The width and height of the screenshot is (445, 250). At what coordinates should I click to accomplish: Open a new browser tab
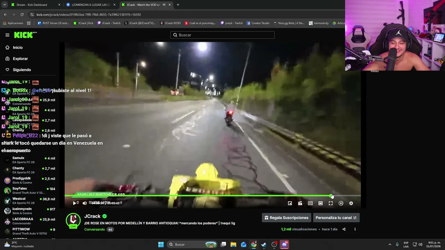(x=178, y=5)
